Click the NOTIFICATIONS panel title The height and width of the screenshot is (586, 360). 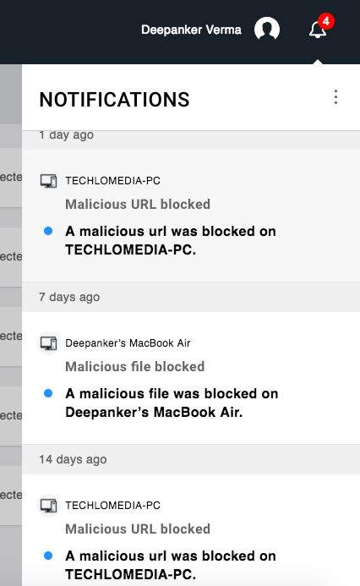pyautogui.click(x=114, y=100)
